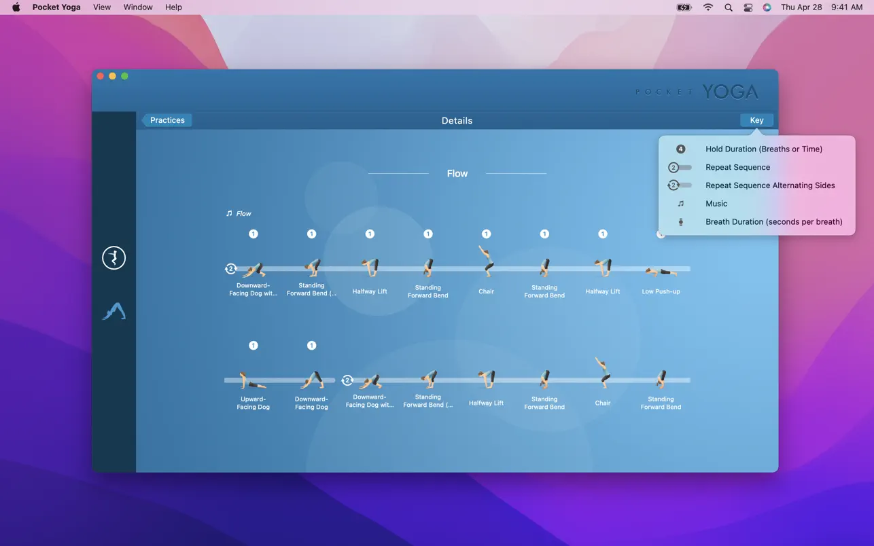
Task: Open the View menu
Action: pos(102,7)
